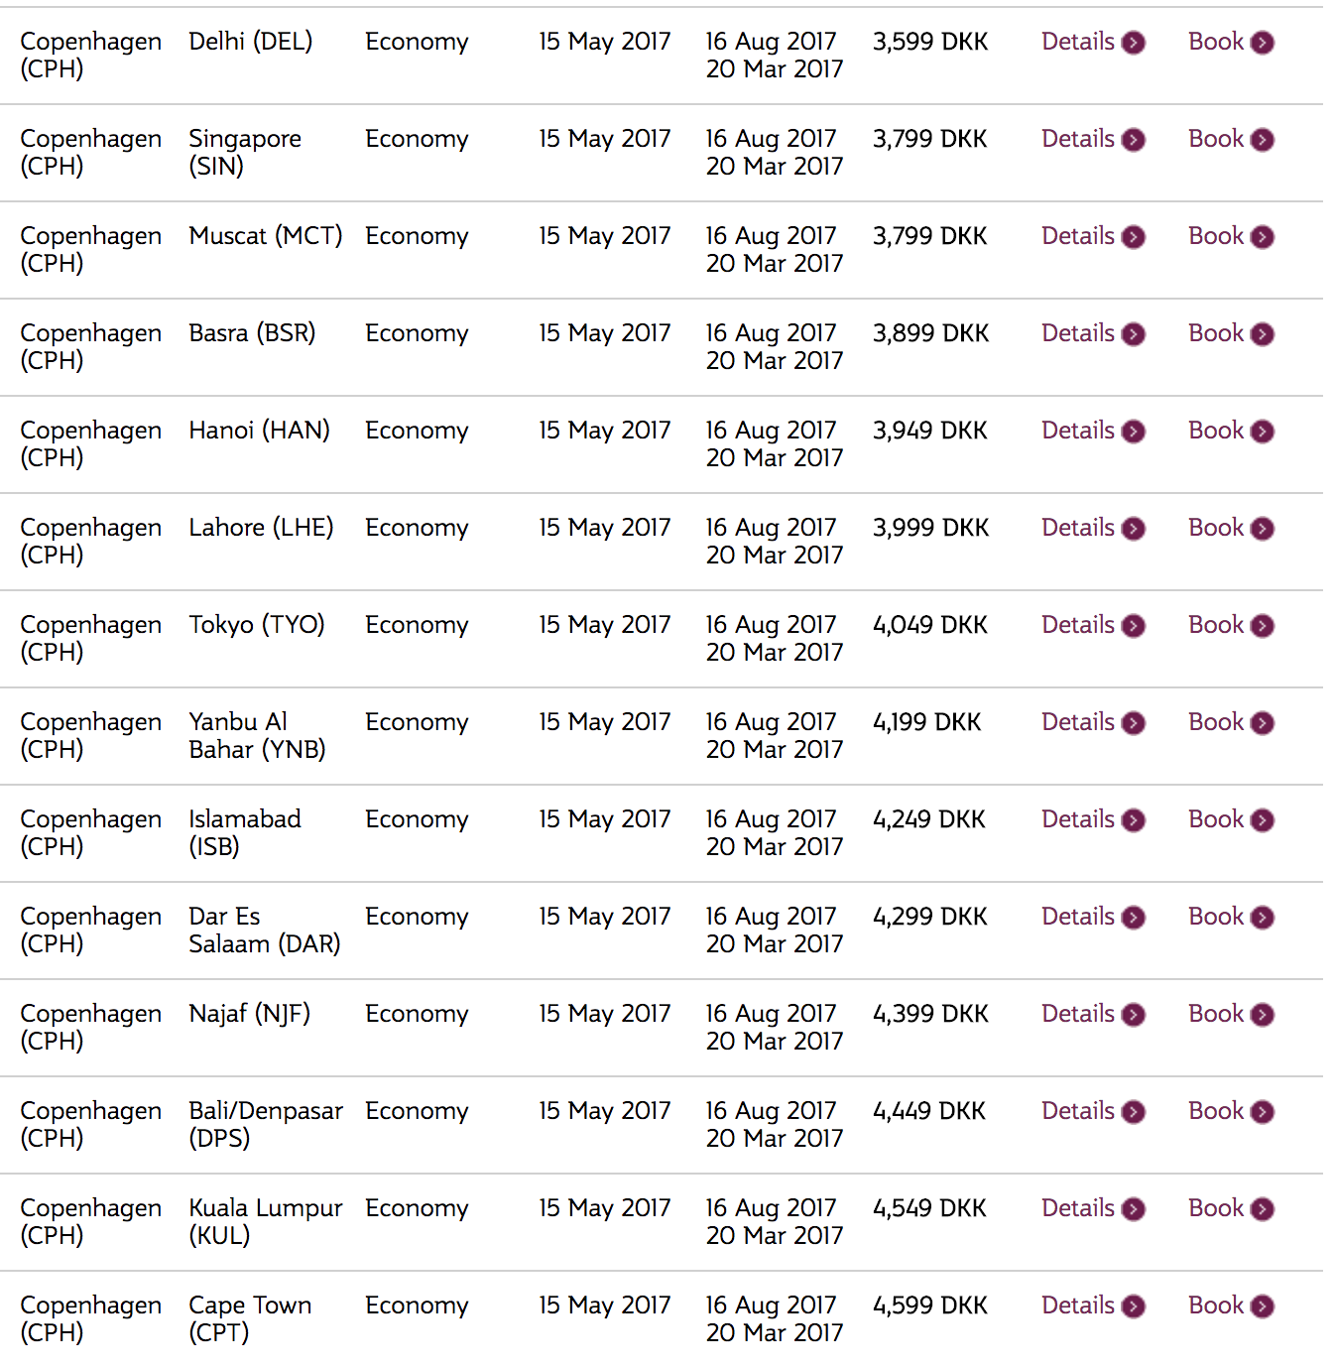Show Details for the Najaf fare
This screenshot has width=1335, height=1367.
1078,1014
